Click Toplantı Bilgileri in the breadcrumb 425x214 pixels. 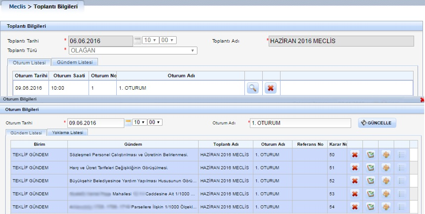55,6
